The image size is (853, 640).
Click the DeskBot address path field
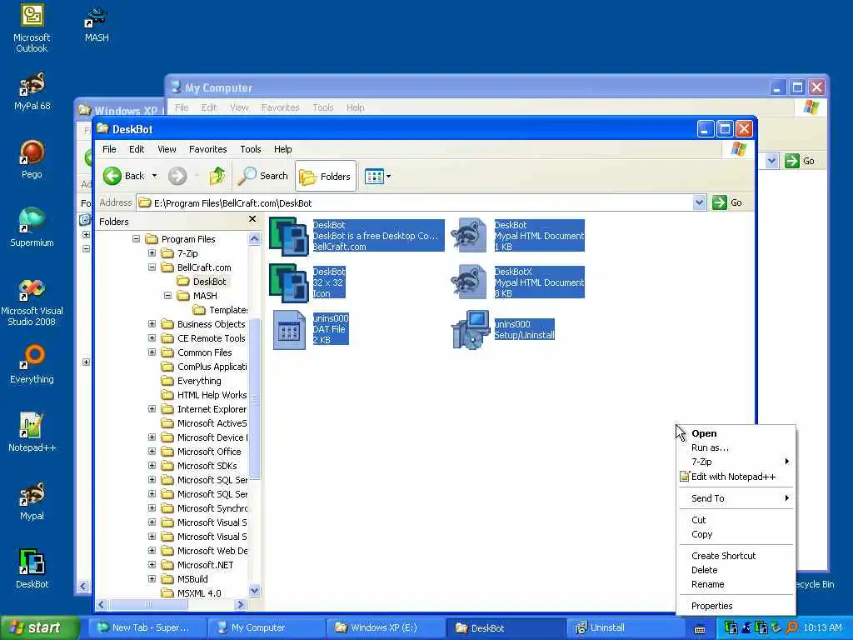click(x=414, y=203)
